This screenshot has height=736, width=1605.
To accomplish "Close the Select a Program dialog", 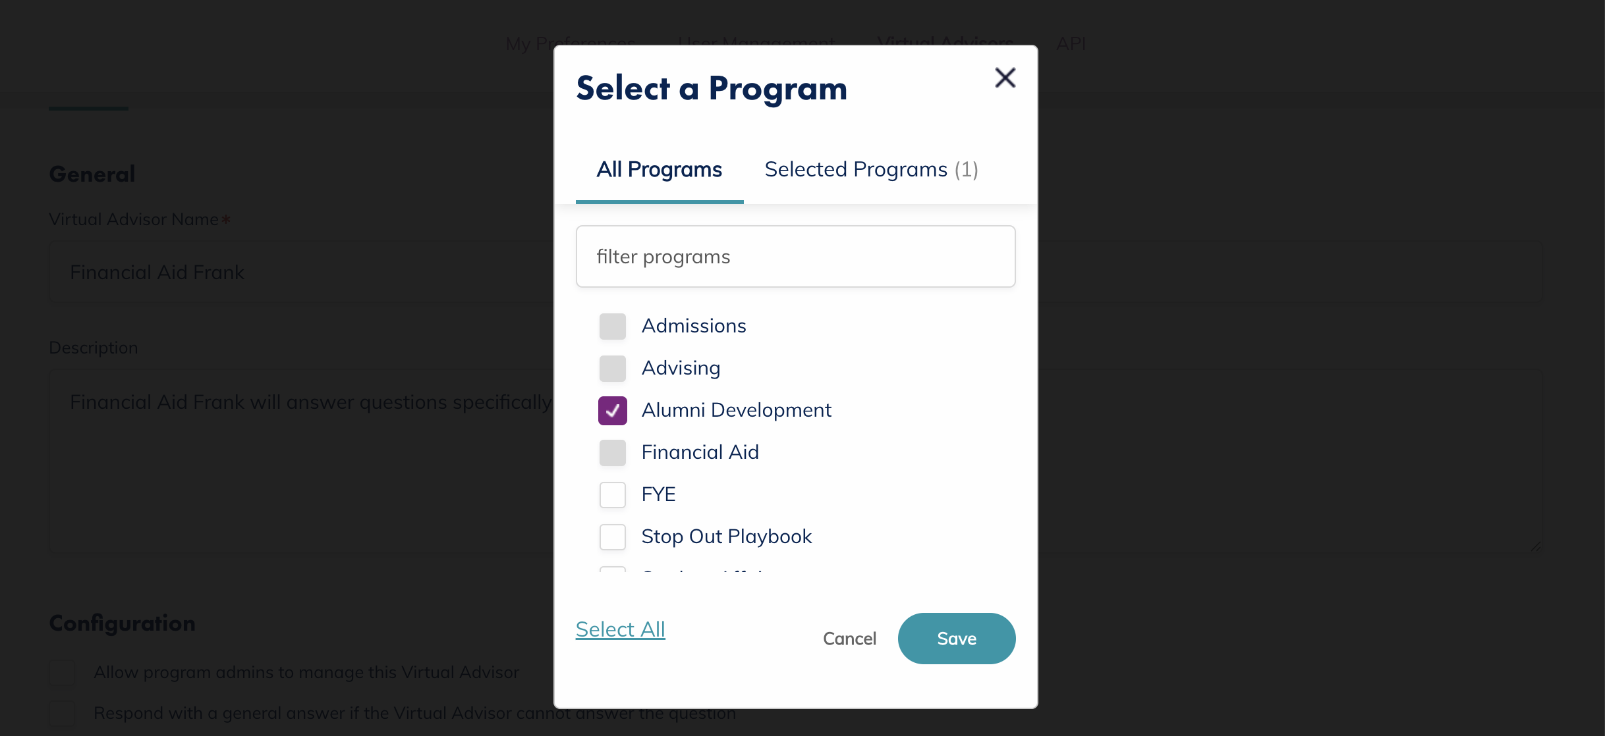I will point(1005,78).
